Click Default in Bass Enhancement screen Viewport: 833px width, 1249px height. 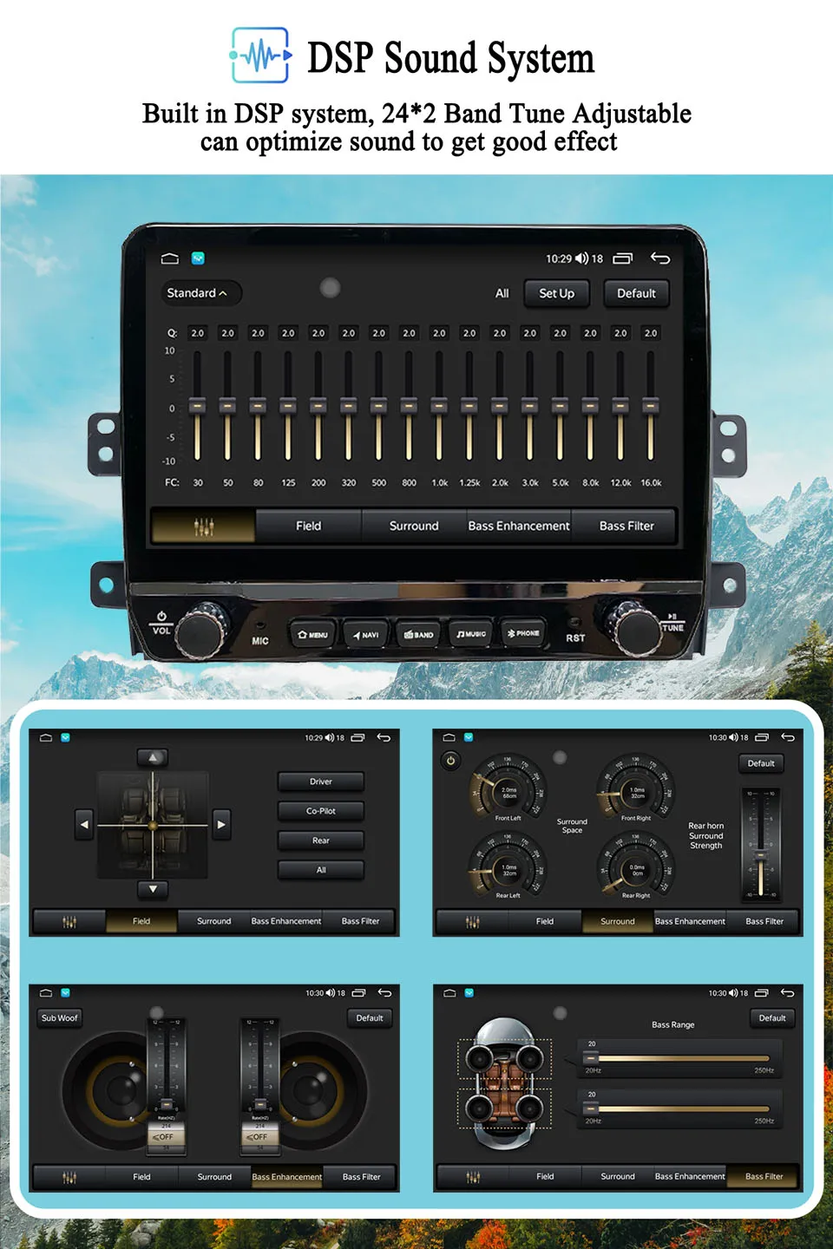(x=370, y=1018)
